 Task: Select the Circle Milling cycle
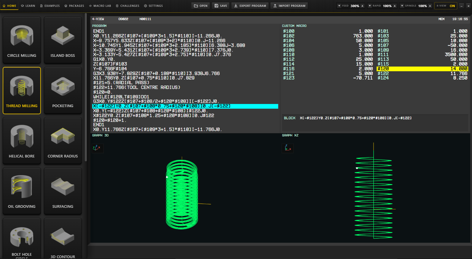[22, 40]
